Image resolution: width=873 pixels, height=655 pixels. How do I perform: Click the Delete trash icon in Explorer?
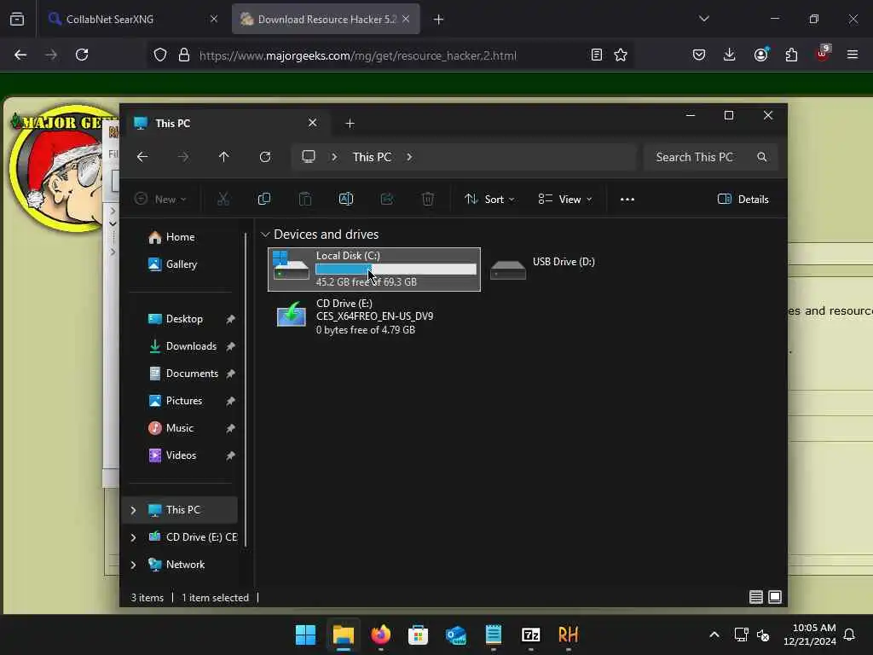428,199
